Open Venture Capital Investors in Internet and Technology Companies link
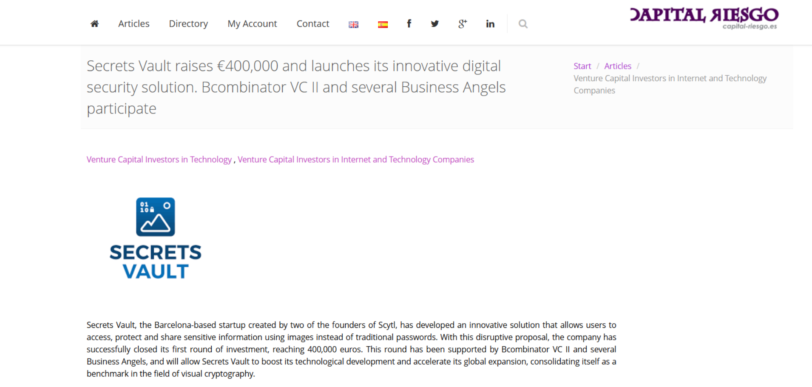The image size is (812, 387). point(356,159)
